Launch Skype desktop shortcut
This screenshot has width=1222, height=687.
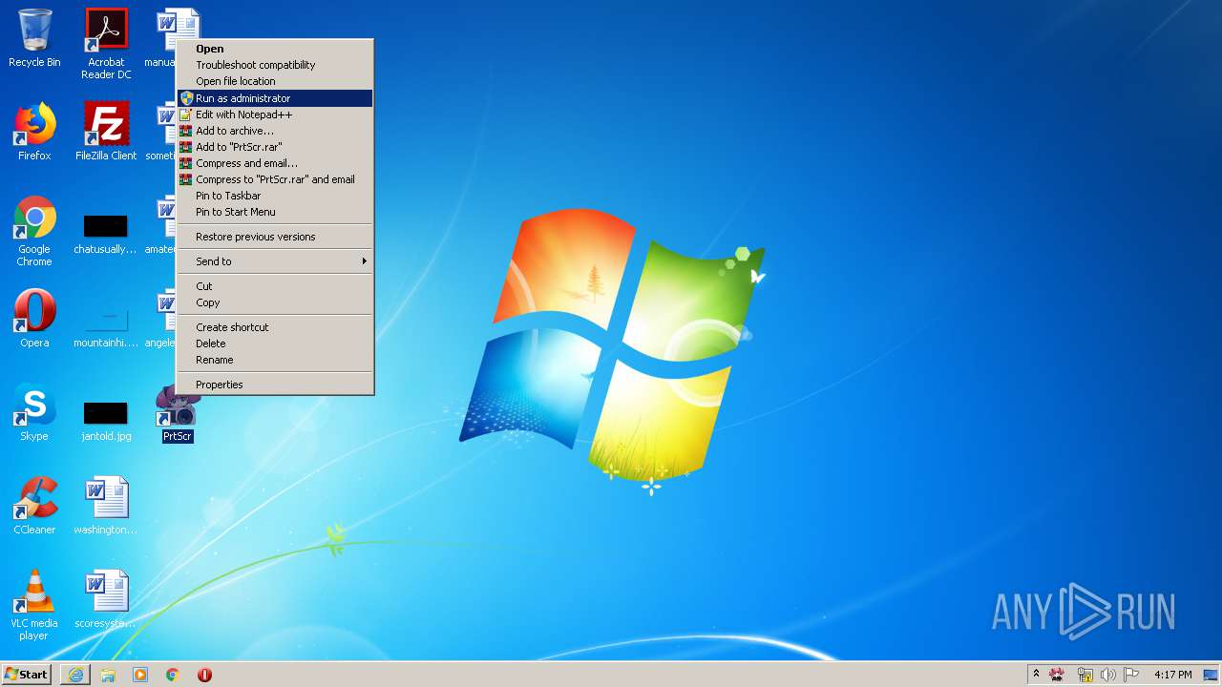(x=34, y=412)
